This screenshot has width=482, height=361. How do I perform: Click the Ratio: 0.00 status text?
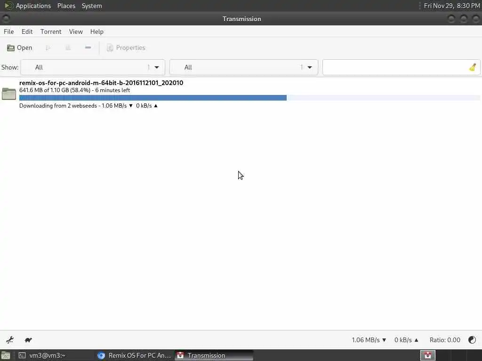click(445, 340)
